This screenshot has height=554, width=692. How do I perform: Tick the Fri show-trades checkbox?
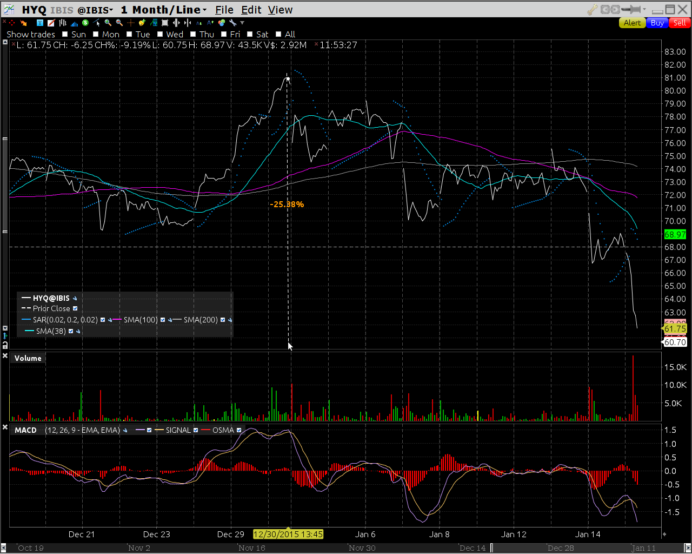(224, 34)
